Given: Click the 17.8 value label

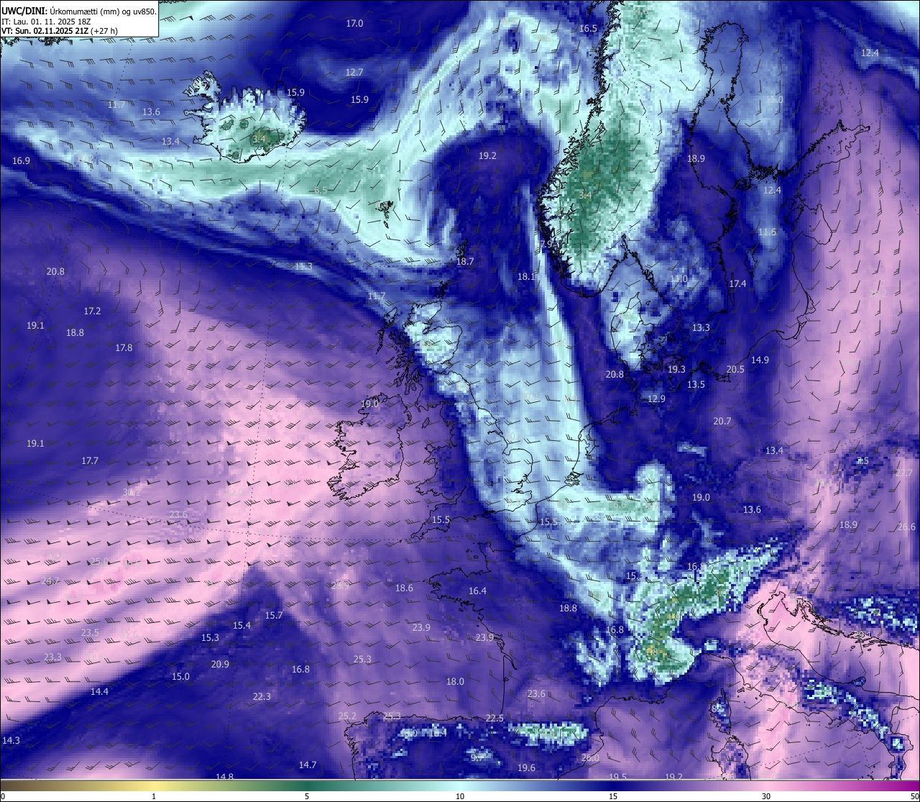Looking at the screenshot, I should pyautogui.click(x=124, y=348).
